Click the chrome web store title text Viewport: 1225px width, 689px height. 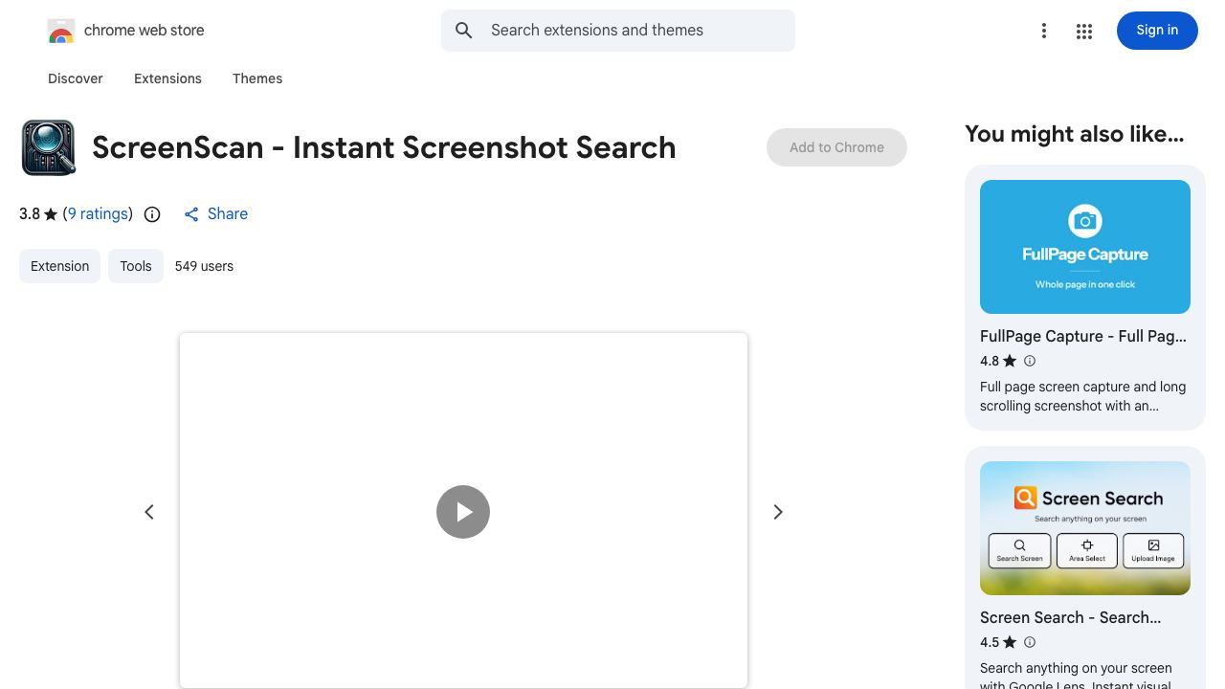click(x=145, y=31)
